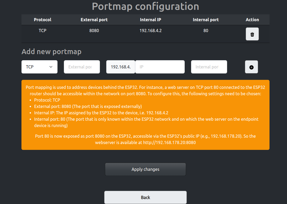Click the TCP cell in the portmap row
The image size is (287, 204).
(42, 31)
